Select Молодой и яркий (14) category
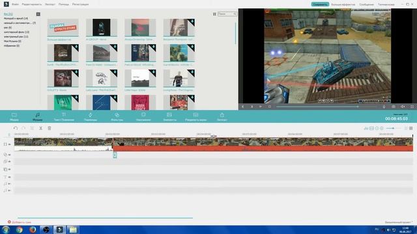The image size is (417, 234). 16,19
